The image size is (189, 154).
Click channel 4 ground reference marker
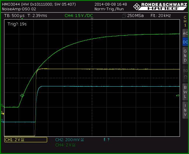click(x=2, y=105)
